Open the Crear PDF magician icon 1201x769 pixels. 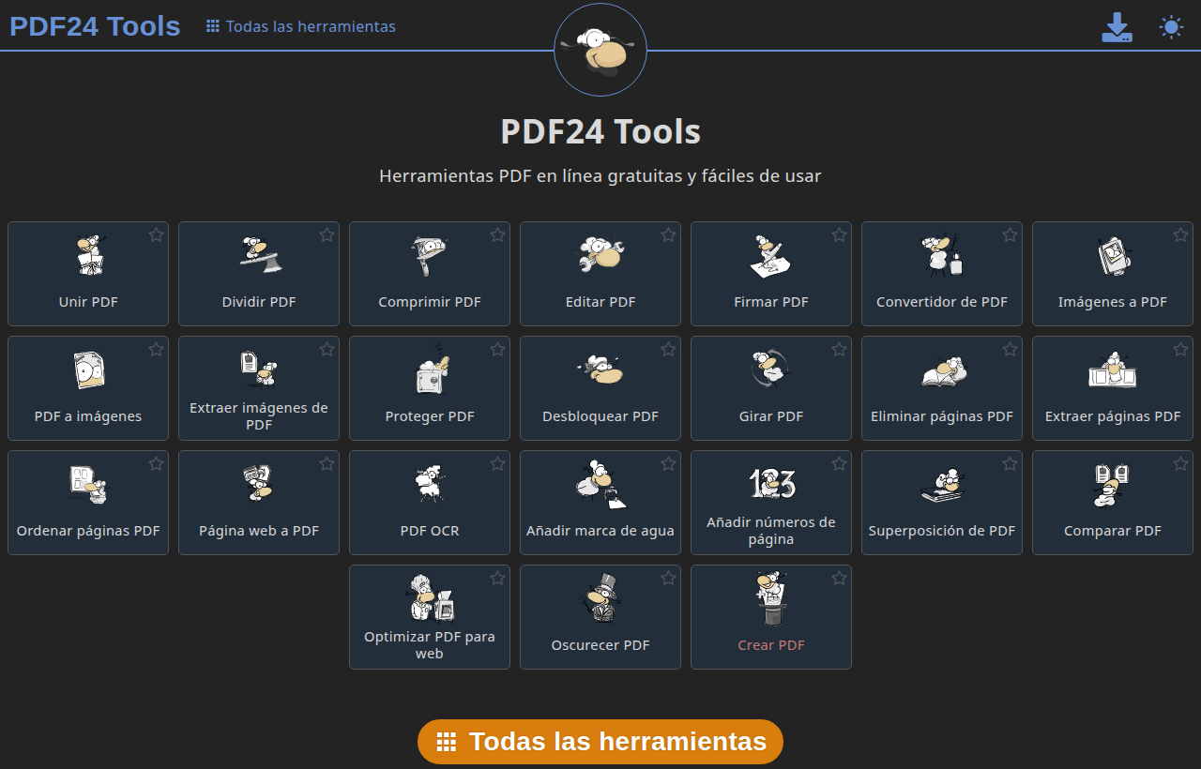[771, 598]
